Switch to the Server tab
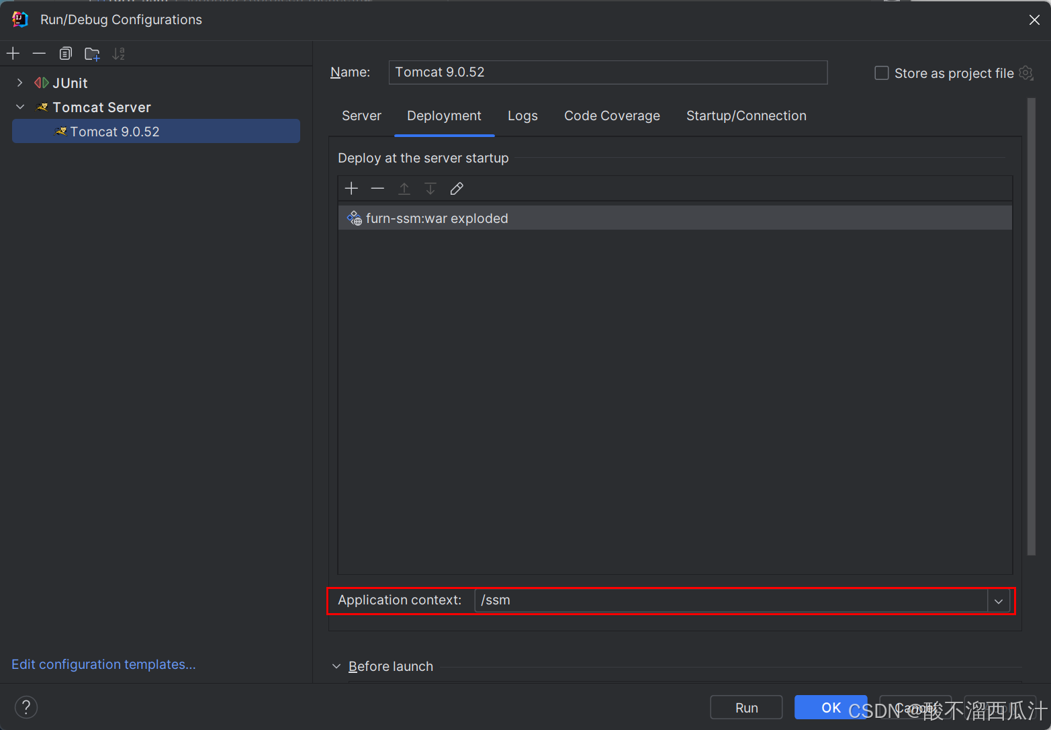The image size is (1051, 730). pos(361,116)
